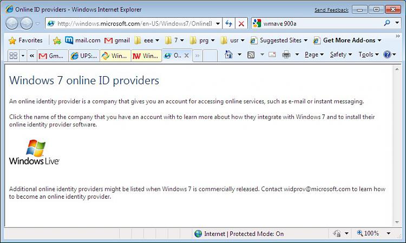Click the security zone globe icon

coord(198,234)
